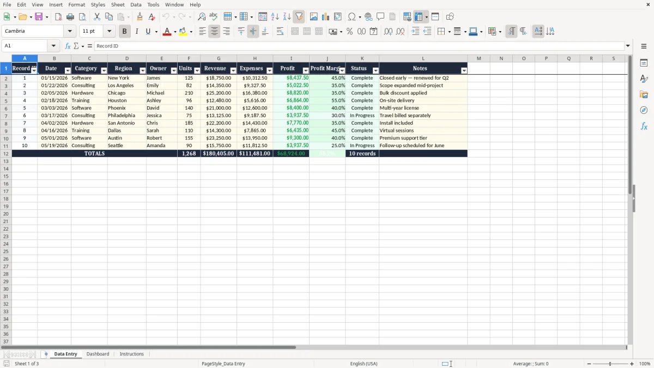Toggle Center Vertically alignment
This screenshot has width=654, height=368.
coord(253,32)
